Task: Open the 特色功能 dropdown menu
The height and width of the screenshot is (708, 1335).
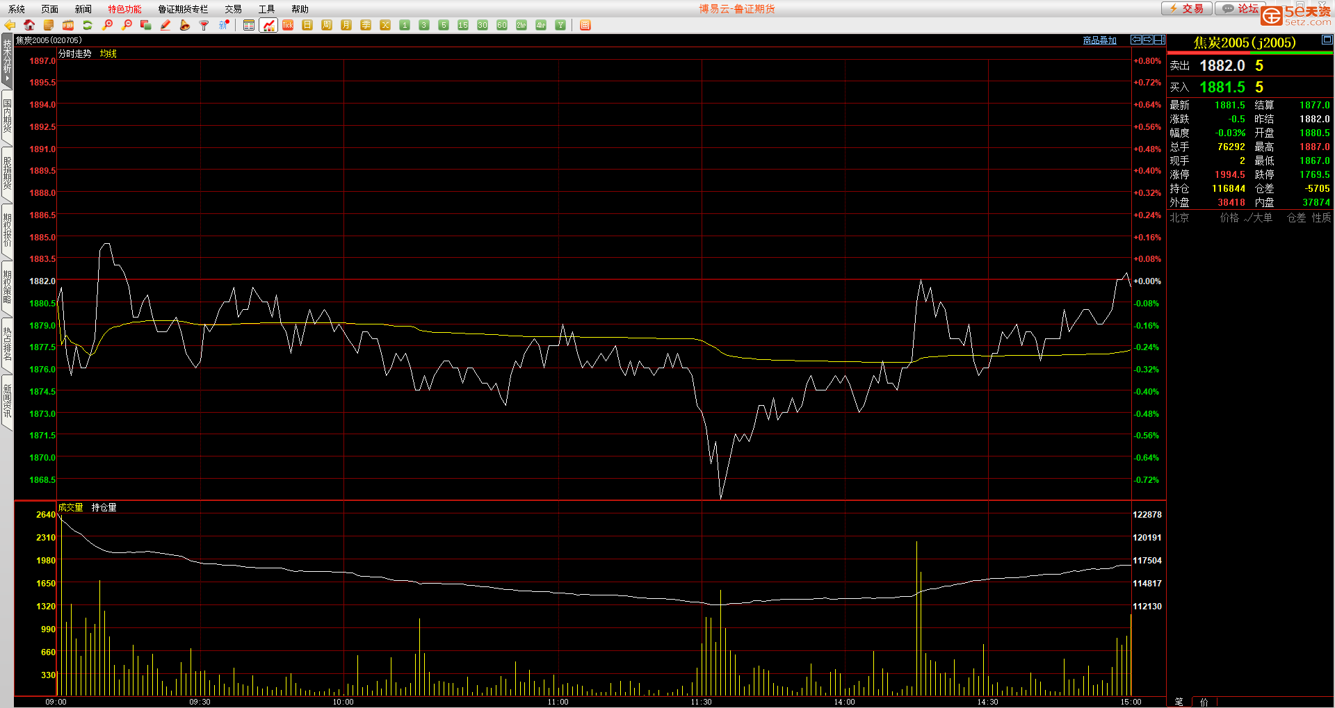Action: 124,9
